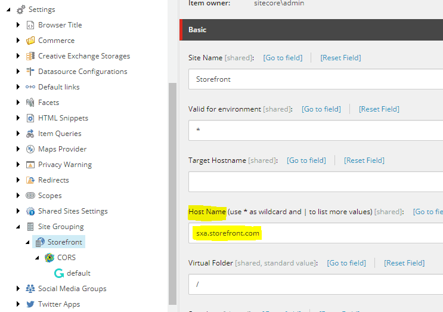Click the Shared Sites Settings icon
Viewport: 443px width, 312px height.
[x=30, y=211]
